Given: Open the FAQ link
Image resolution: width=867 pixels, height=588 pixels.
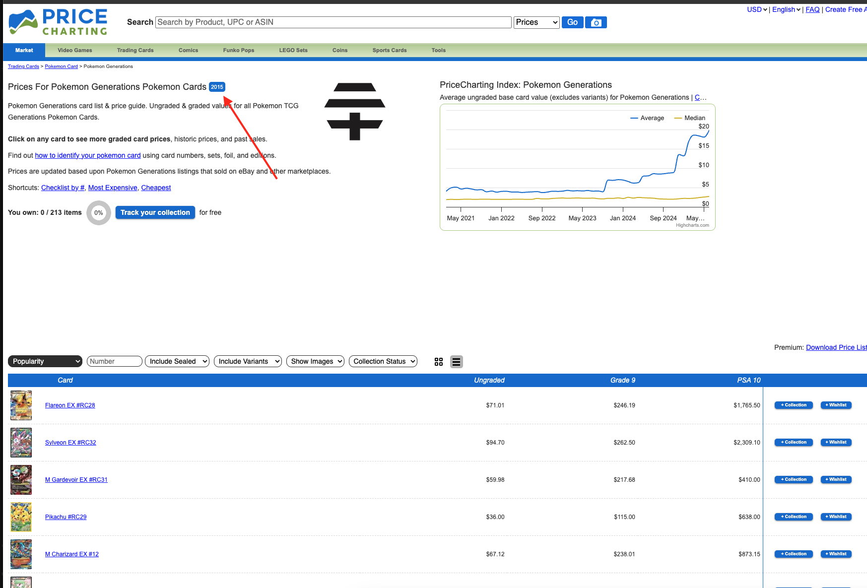Looking at the screenshot, I should 812,9.
